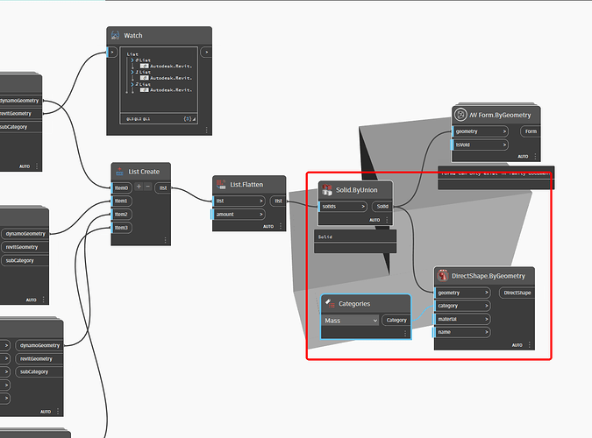
Task: Select the Solid.ByUnion node title
Action: pos(357,190)
